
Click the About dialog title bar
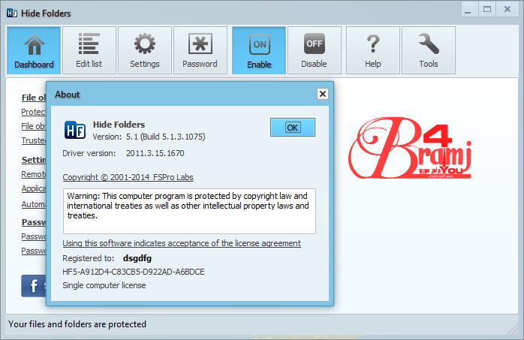click(x=180, y=95)
